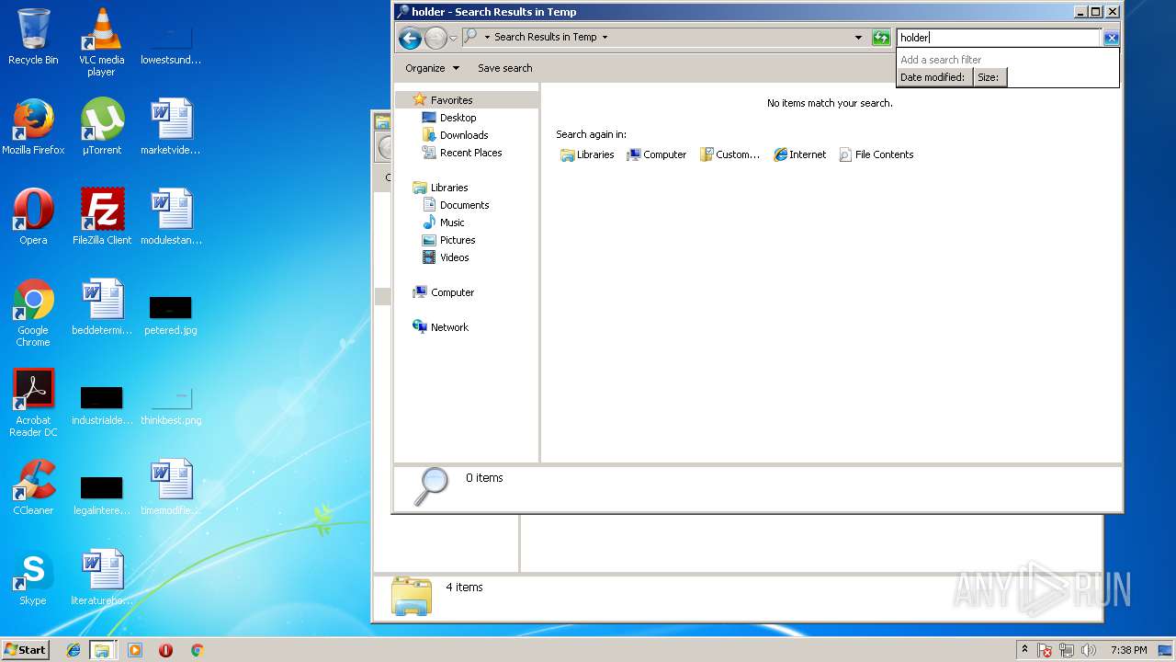Click the Back navigation arrow in Explorer
This screenshot has width=1176, height=662.
(410, 38)
